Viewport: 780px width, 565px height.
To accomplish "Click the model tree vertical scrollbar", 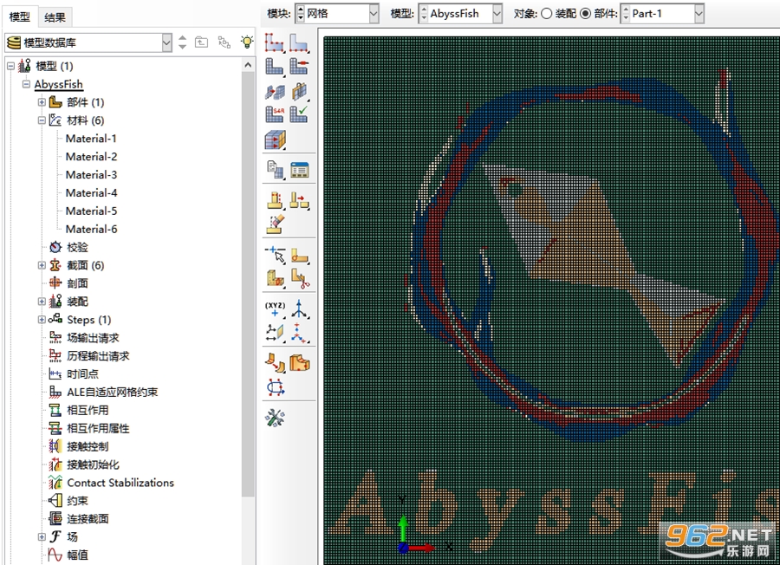I will 248,283.
